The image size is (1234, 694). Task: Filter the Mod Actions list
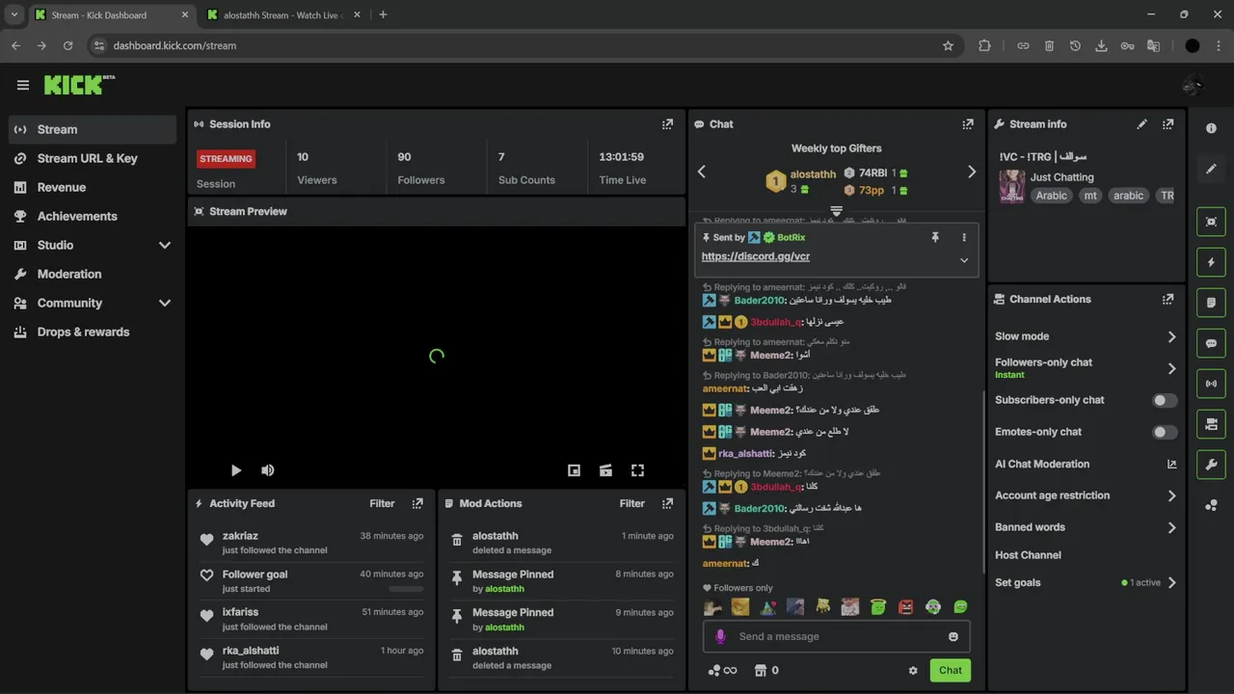click(x=632, y=503)
